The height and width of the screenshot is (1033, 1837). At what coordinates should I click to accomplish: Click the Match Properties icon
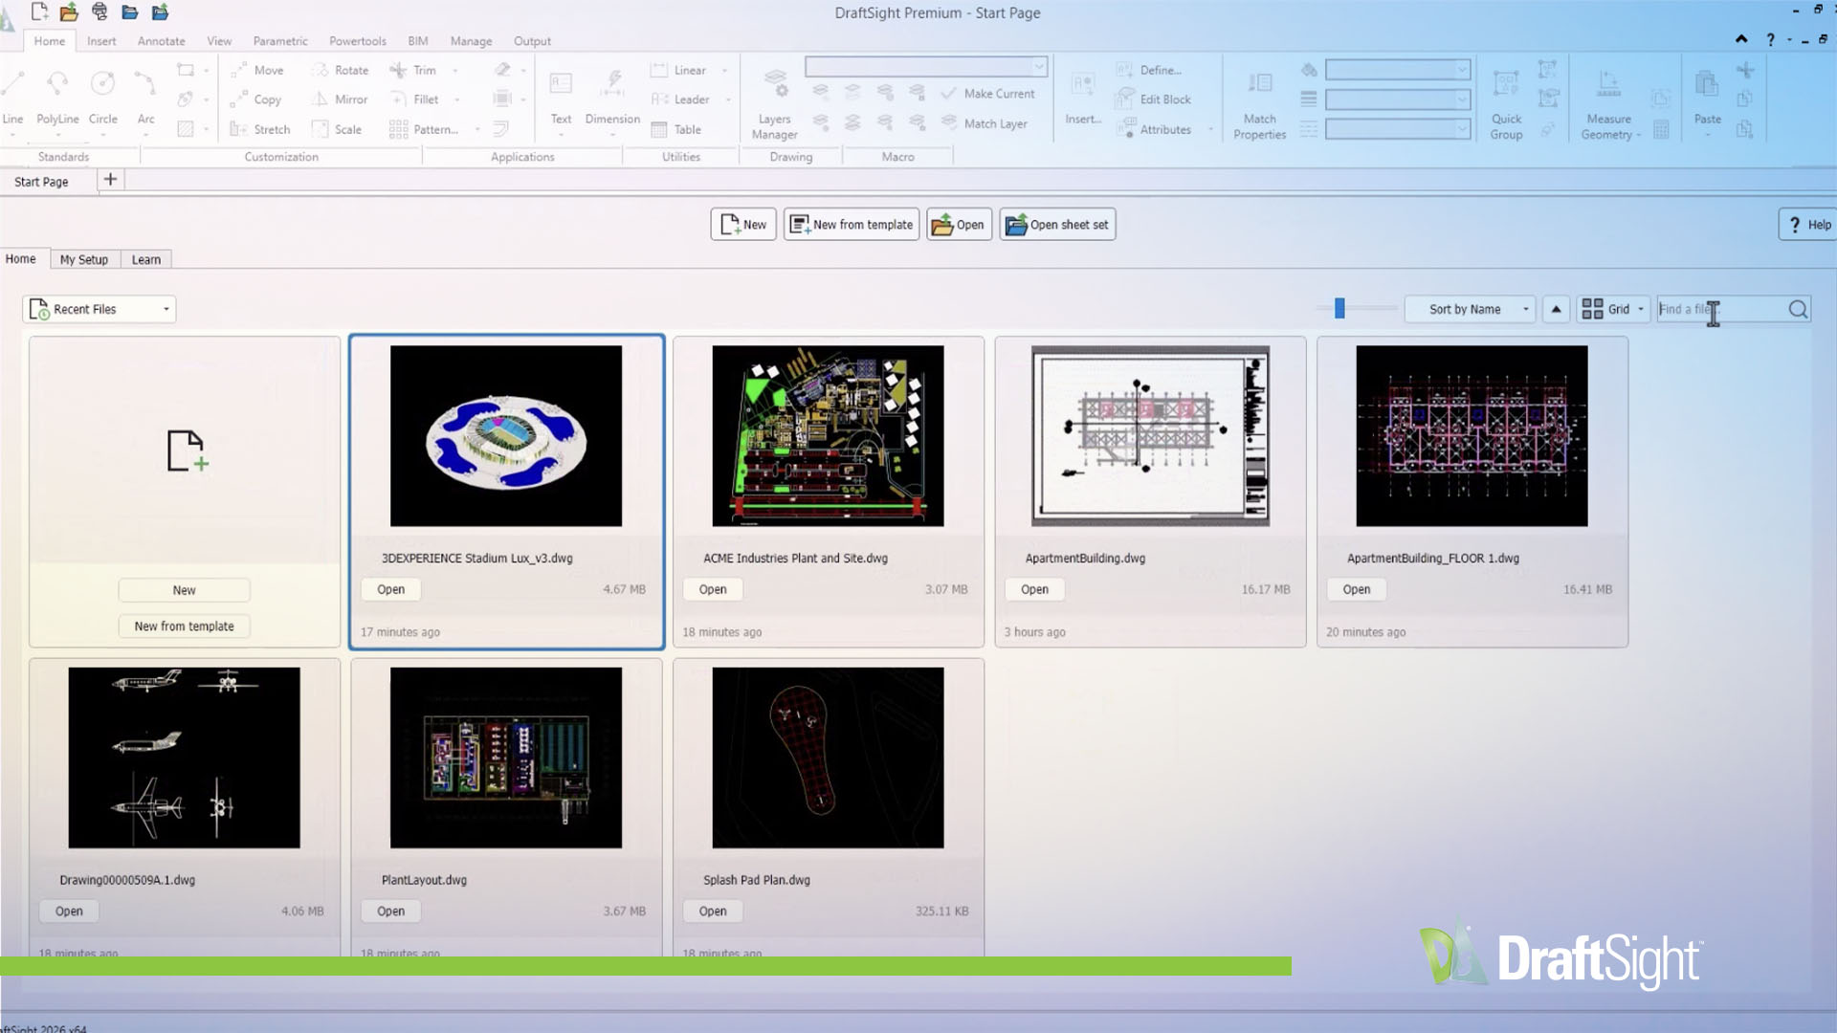click(1260, 84)
